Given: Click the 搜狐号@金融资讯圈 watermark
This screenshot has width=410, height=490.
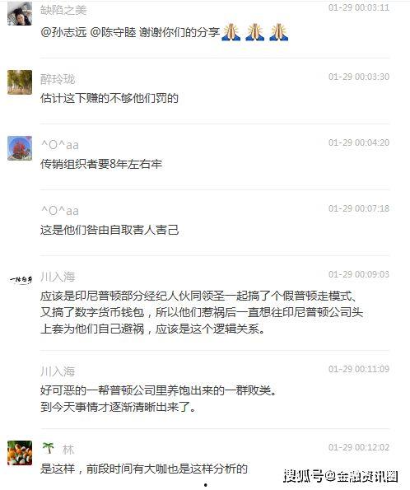Looking at the screenshot, I should pyautogui.click(x=341, y=476).
